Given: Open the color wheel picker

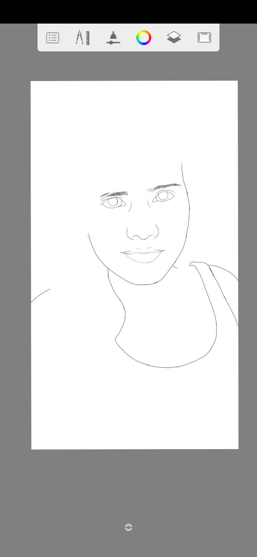Looking at the screenshot, I should (x=143, y=37).
